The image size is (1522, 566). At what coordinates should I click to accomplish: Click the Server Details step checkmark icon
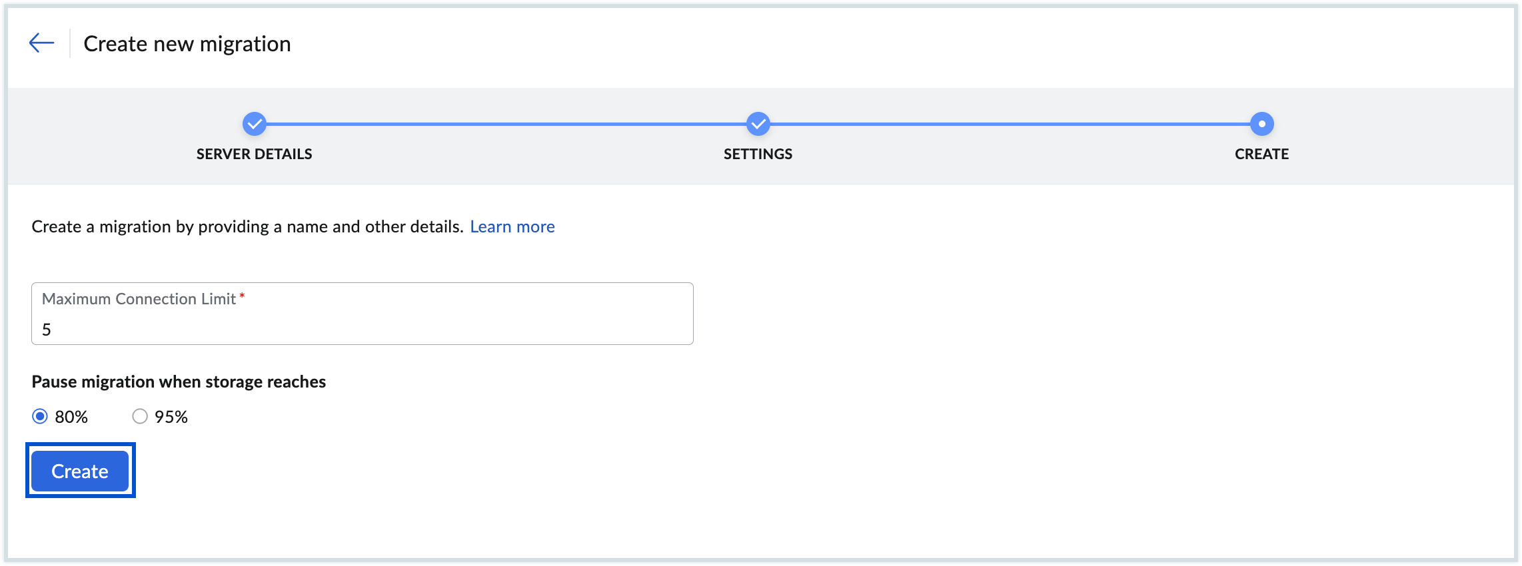(x=255, y=124)
